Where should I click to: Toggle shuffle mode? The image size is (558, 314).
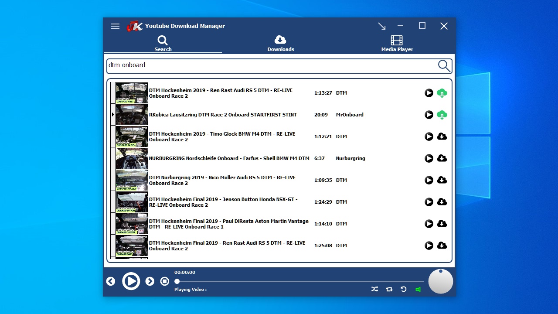374,289
